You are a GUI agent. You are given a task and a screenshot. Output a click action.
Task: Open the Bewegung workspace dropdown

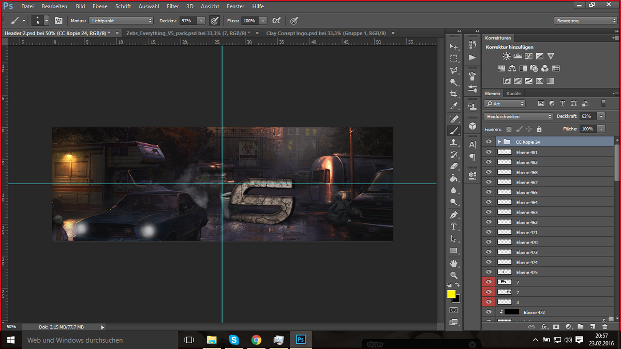(x=585, y=21)
